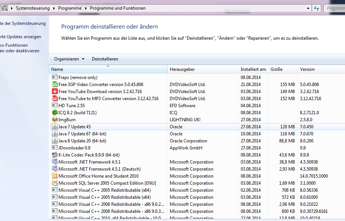Click the JDownloader 0.9 icon

click(54, 148)
